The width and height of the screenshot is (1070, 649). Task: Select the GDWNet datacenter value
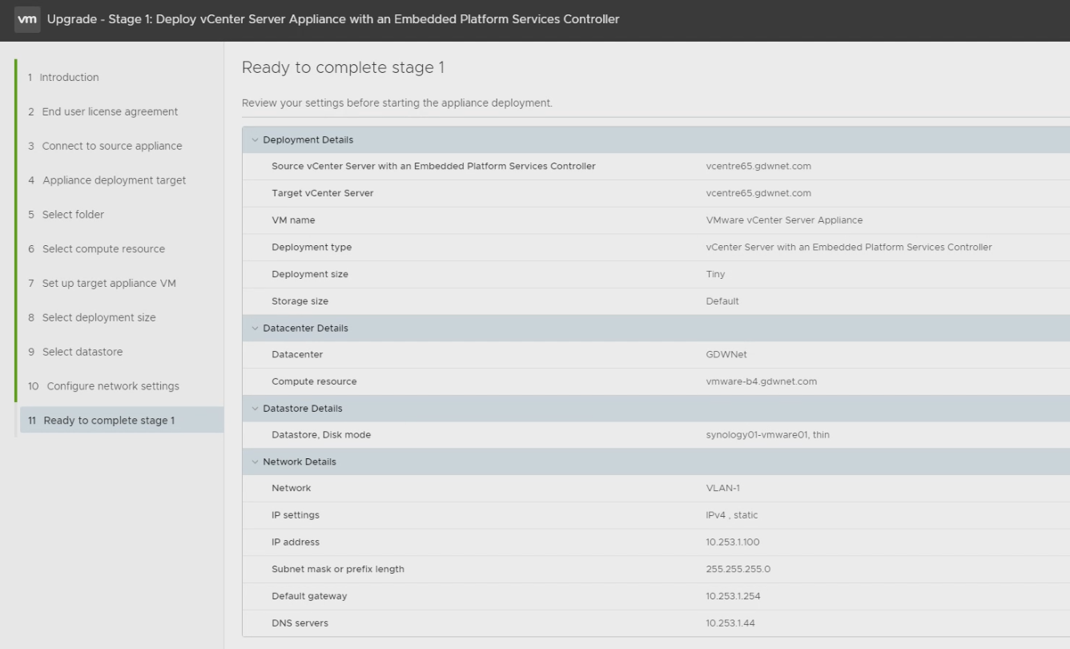[726, 355]
